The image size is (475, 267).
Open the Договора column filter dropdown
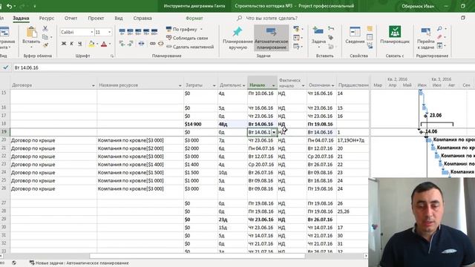[x=94, y=86]
